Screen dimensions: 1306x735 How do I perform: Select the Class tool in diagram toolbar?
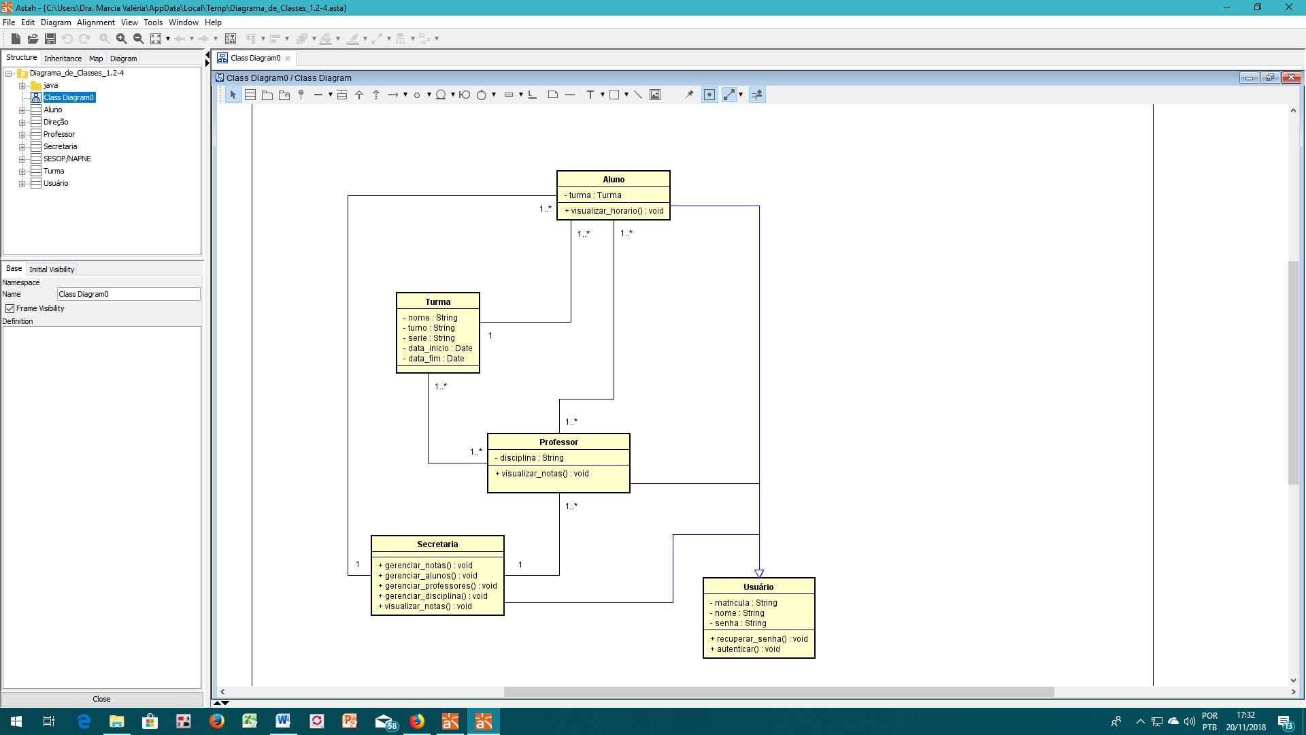[x=250, y=95]
